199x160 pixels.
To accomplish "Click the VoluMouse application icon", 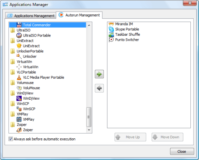I will click(x=19, y=88).
